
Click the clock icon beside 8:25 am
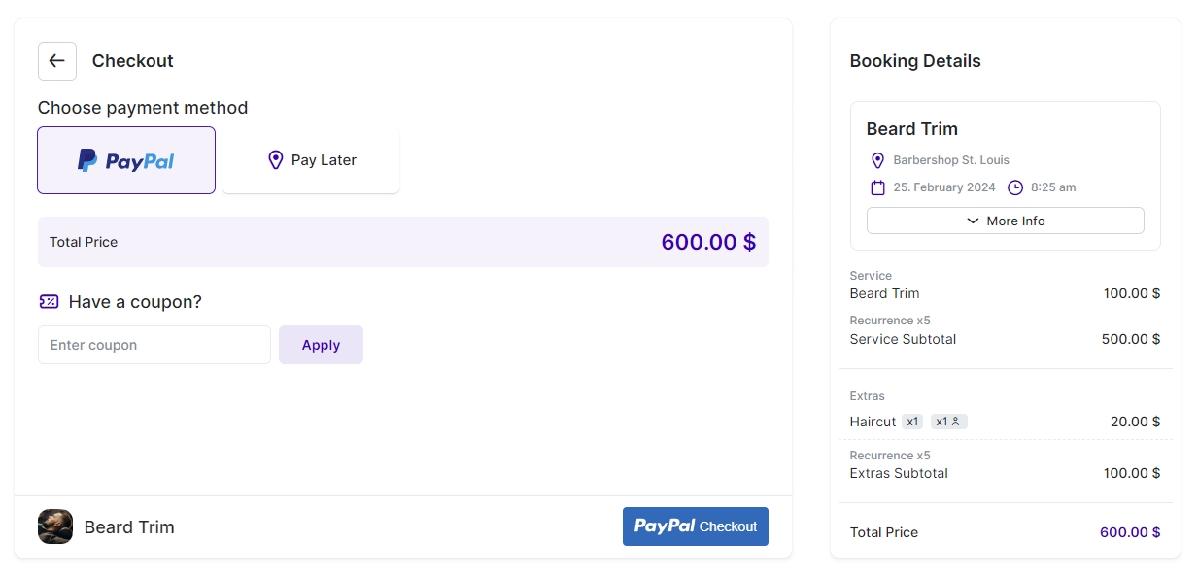point(1015,187)
